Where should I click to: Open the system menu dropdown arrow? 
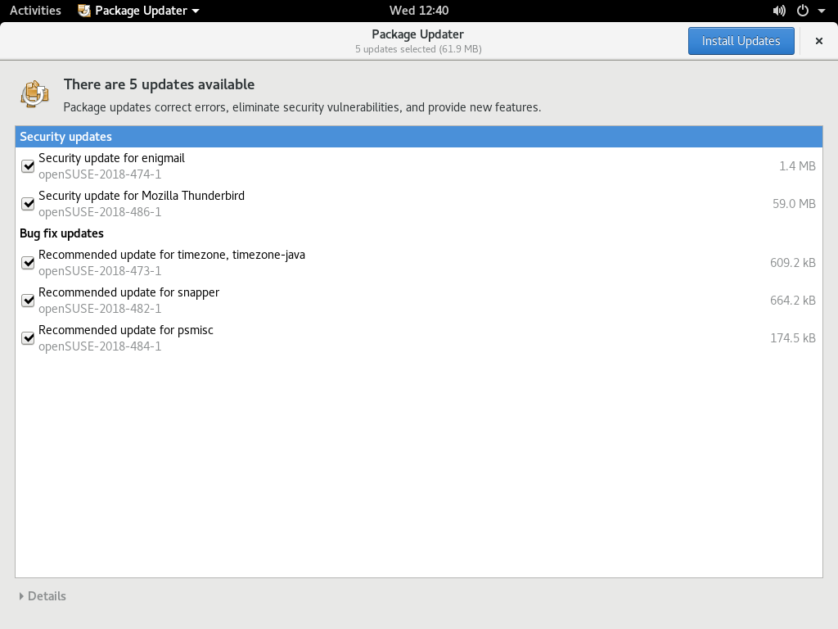pos(821,11)
